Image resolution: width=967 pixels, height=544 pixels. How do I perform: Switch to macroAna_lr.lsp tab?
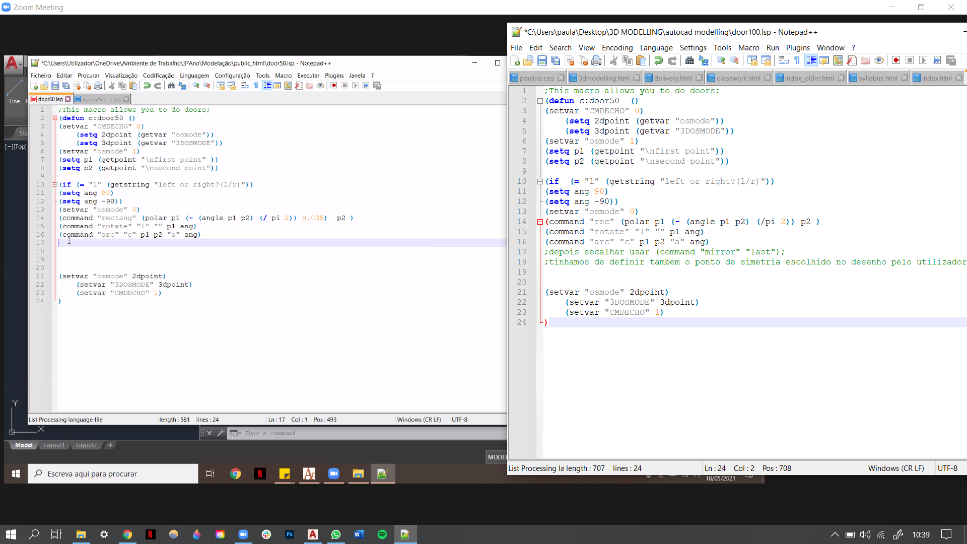[101, 99]
